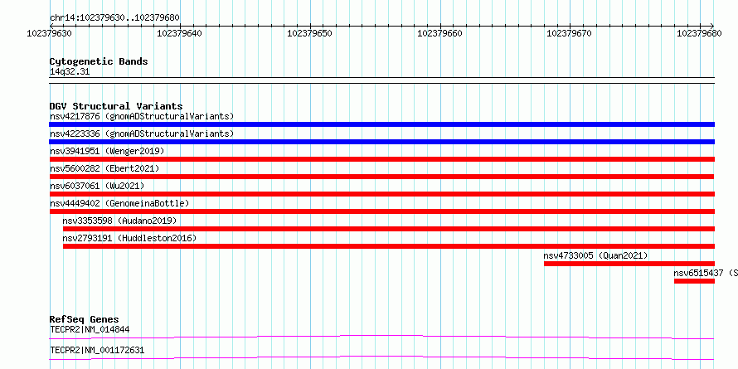Click the red bar under nsv6037061
Screen dimensions: 738x369
pos(381,194)
